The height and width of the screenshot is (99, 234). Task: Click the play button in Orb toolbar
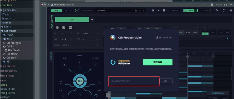click(x=158, y=10)
